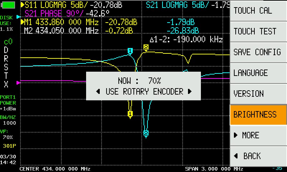287x172 pixels.
Task: Select cyan S21 marker 2 at trace dip
Action: [x=146, y=133]
